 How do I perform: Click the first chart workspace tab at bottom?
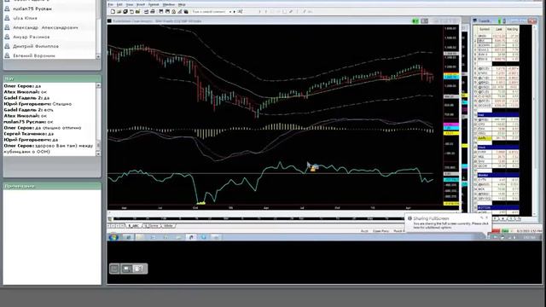click(133, 226)
